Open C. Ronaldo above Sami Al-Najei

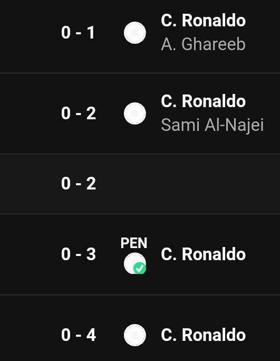[x=204, y=101]
